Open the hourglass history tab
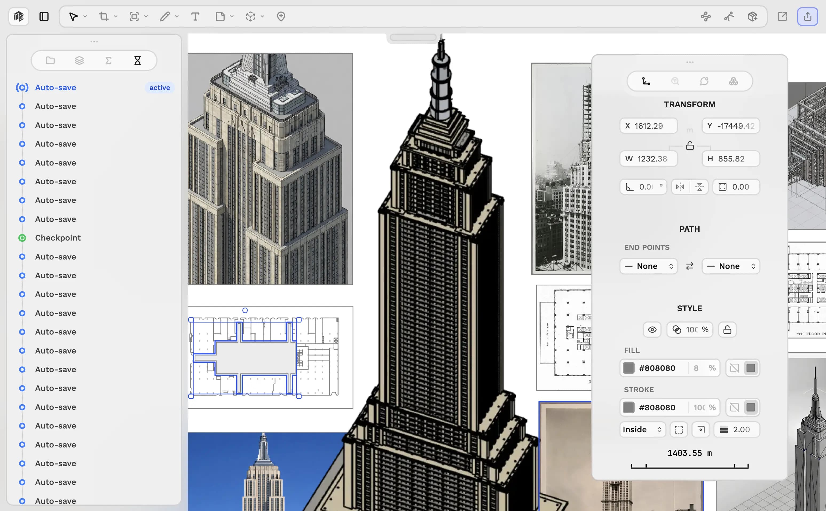826x511 pixels. click(137, 61)
